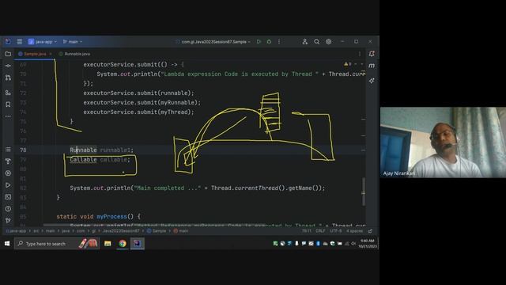Change line separator CRLF setting
506x285 pixels.
pyautogui.click(x=320, y=231)
